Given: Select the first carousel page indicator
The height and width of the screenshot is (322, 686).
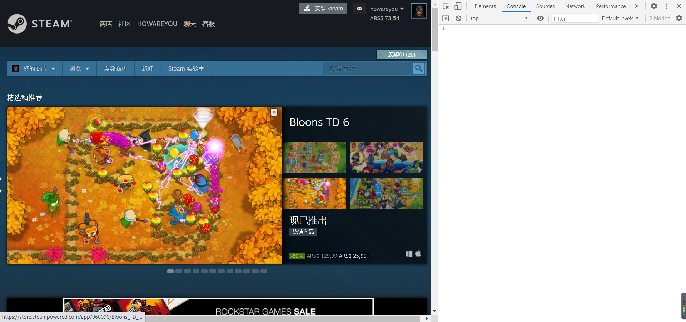Looking at the screenshot, I should click(x=170, y=271).
